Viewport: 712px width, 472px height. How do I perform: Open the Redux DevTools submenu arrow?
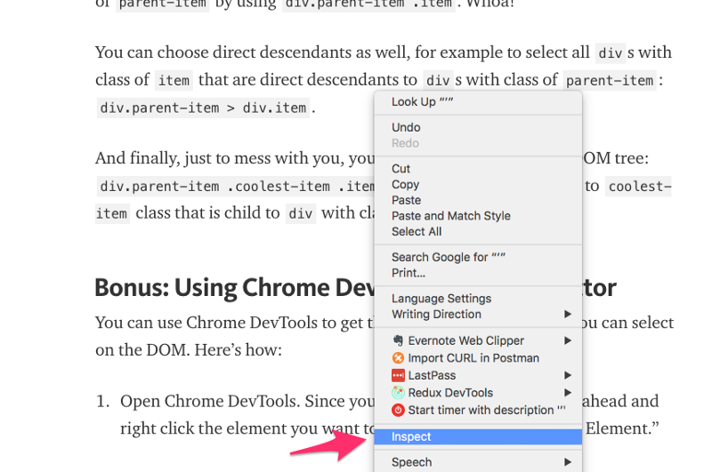[x=568, y=393]
